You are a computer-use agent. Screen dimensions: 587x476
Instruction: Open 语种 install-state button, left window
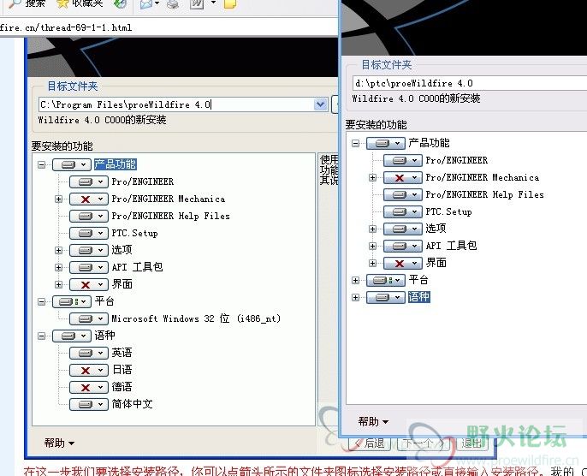click(x=72, y=336)
